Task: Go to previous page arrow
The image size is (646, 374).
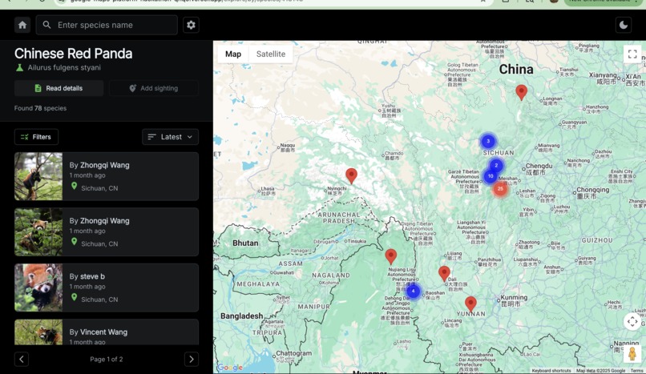Action: pyautogui.click(x=22, y=360)
